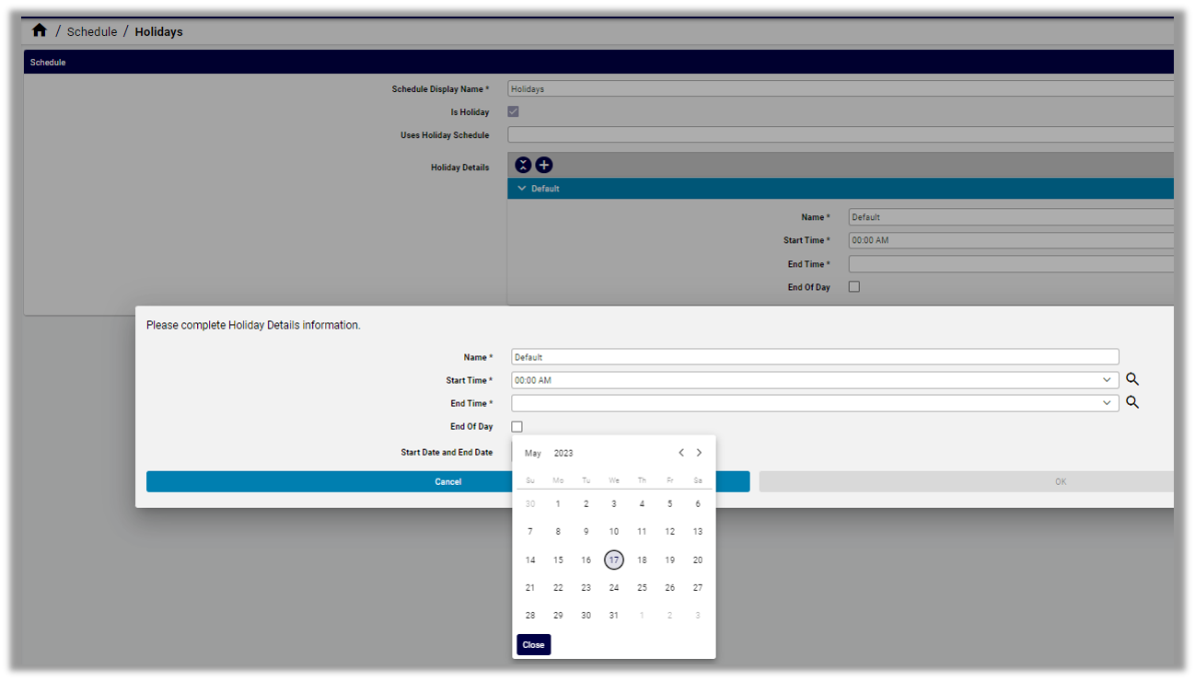Image resolution: width=1195 pixels, height=681 pixels.
Task: Open the Start Time dropdown in dialog
Action: point(1107,380)
